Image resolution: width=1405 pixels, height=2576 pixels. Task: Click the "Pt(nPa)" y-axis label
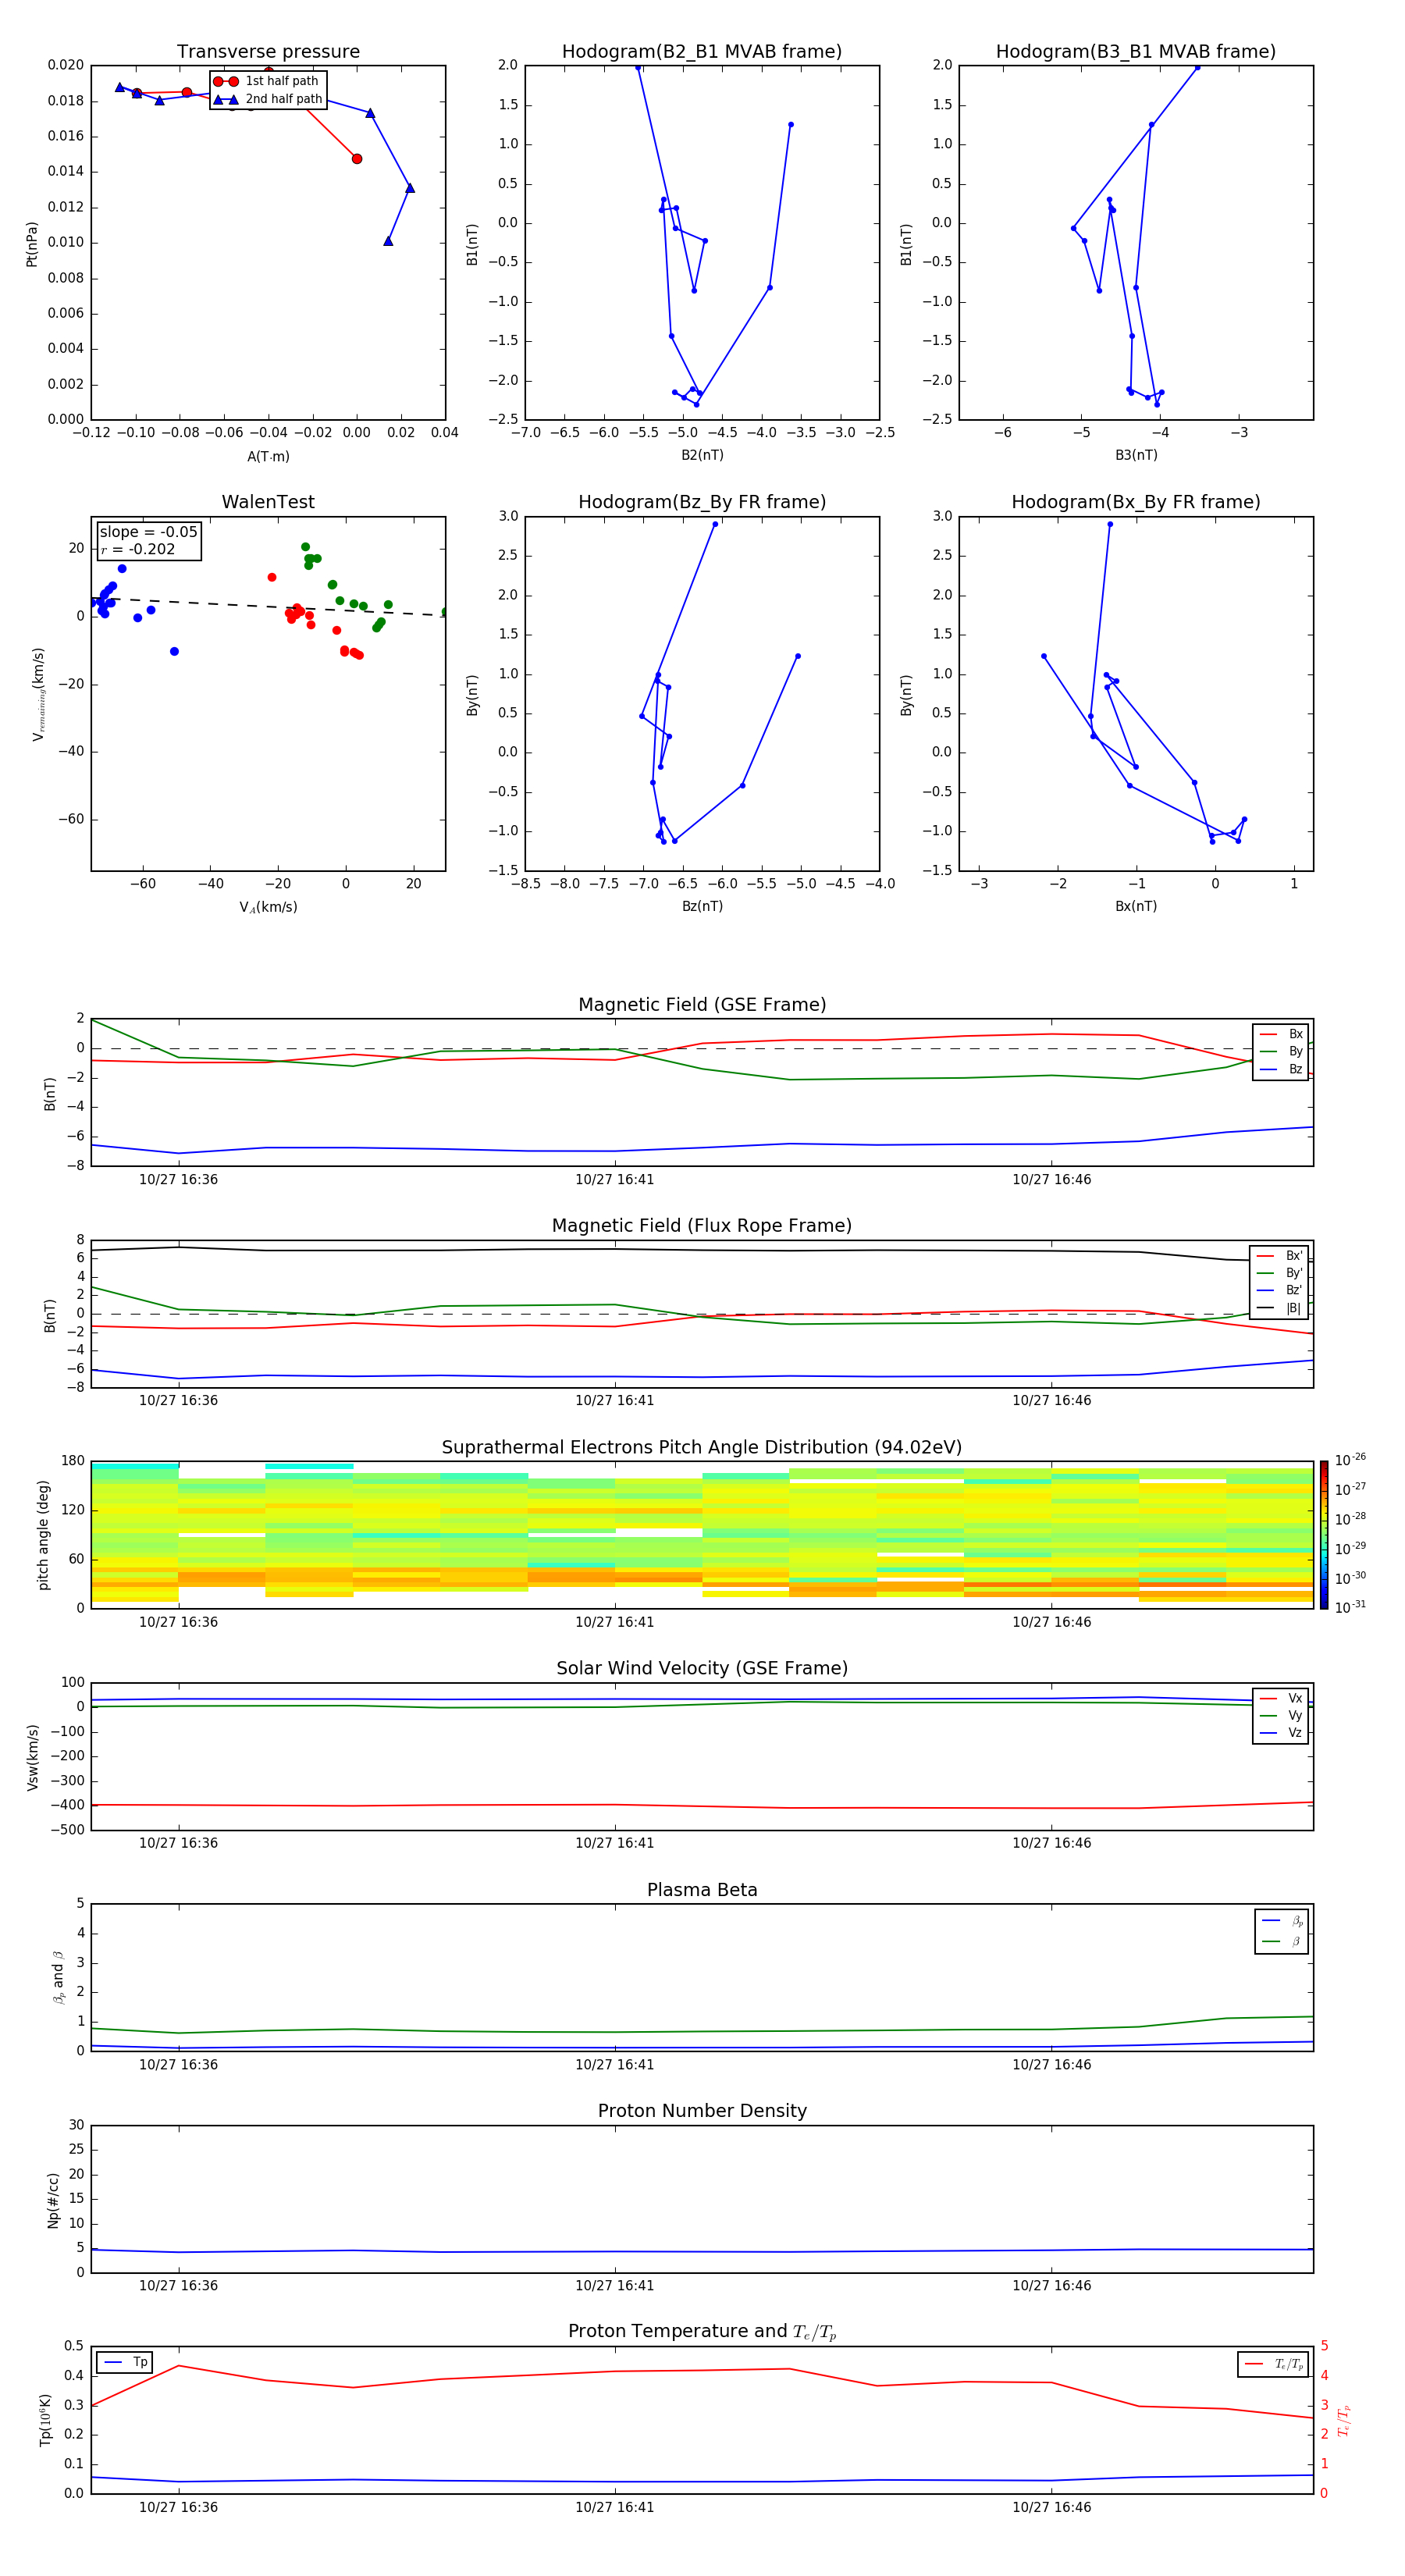[32, 243]
